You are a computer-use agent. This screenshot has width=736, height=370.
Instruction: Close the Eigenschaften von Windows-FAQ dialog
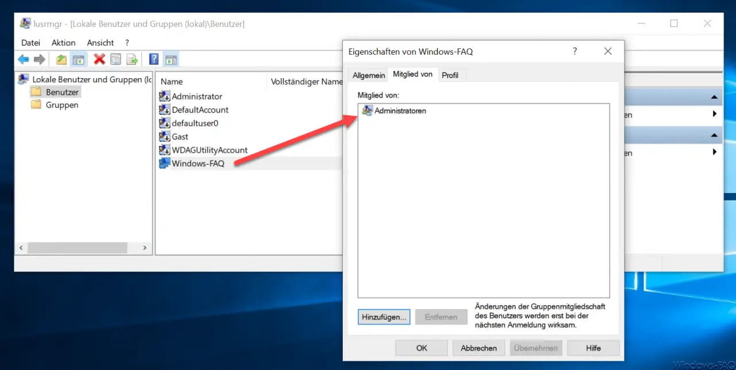pos(608,51)
